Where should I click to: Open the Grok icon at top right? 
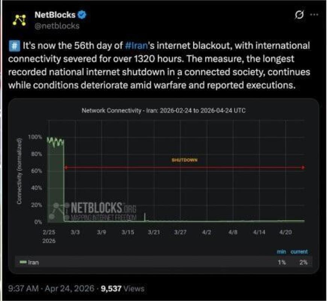click(299, 15)
